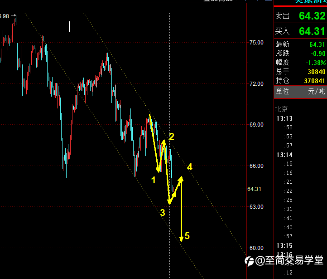Select the 卖出 label in quote panel
Image resolution: width=327 pixels, height=279 pixels.
coord(282,16)
